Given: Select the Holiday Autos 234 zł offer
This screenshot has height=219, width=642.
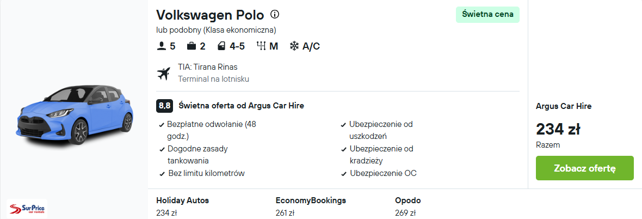Looking at the screenshot, I should point(183,206).
